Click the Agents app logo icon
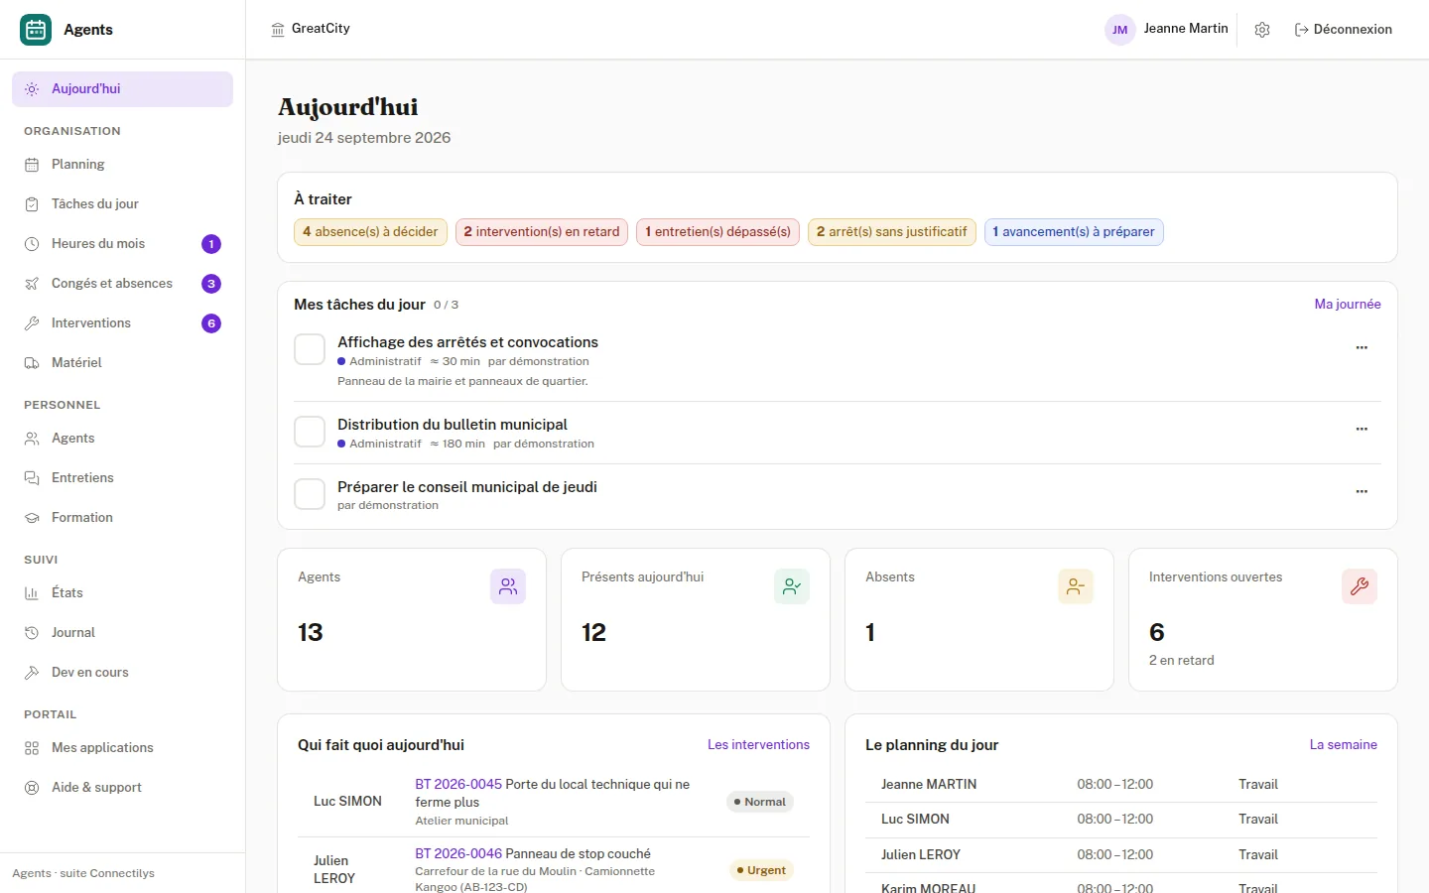 (36, 30)
